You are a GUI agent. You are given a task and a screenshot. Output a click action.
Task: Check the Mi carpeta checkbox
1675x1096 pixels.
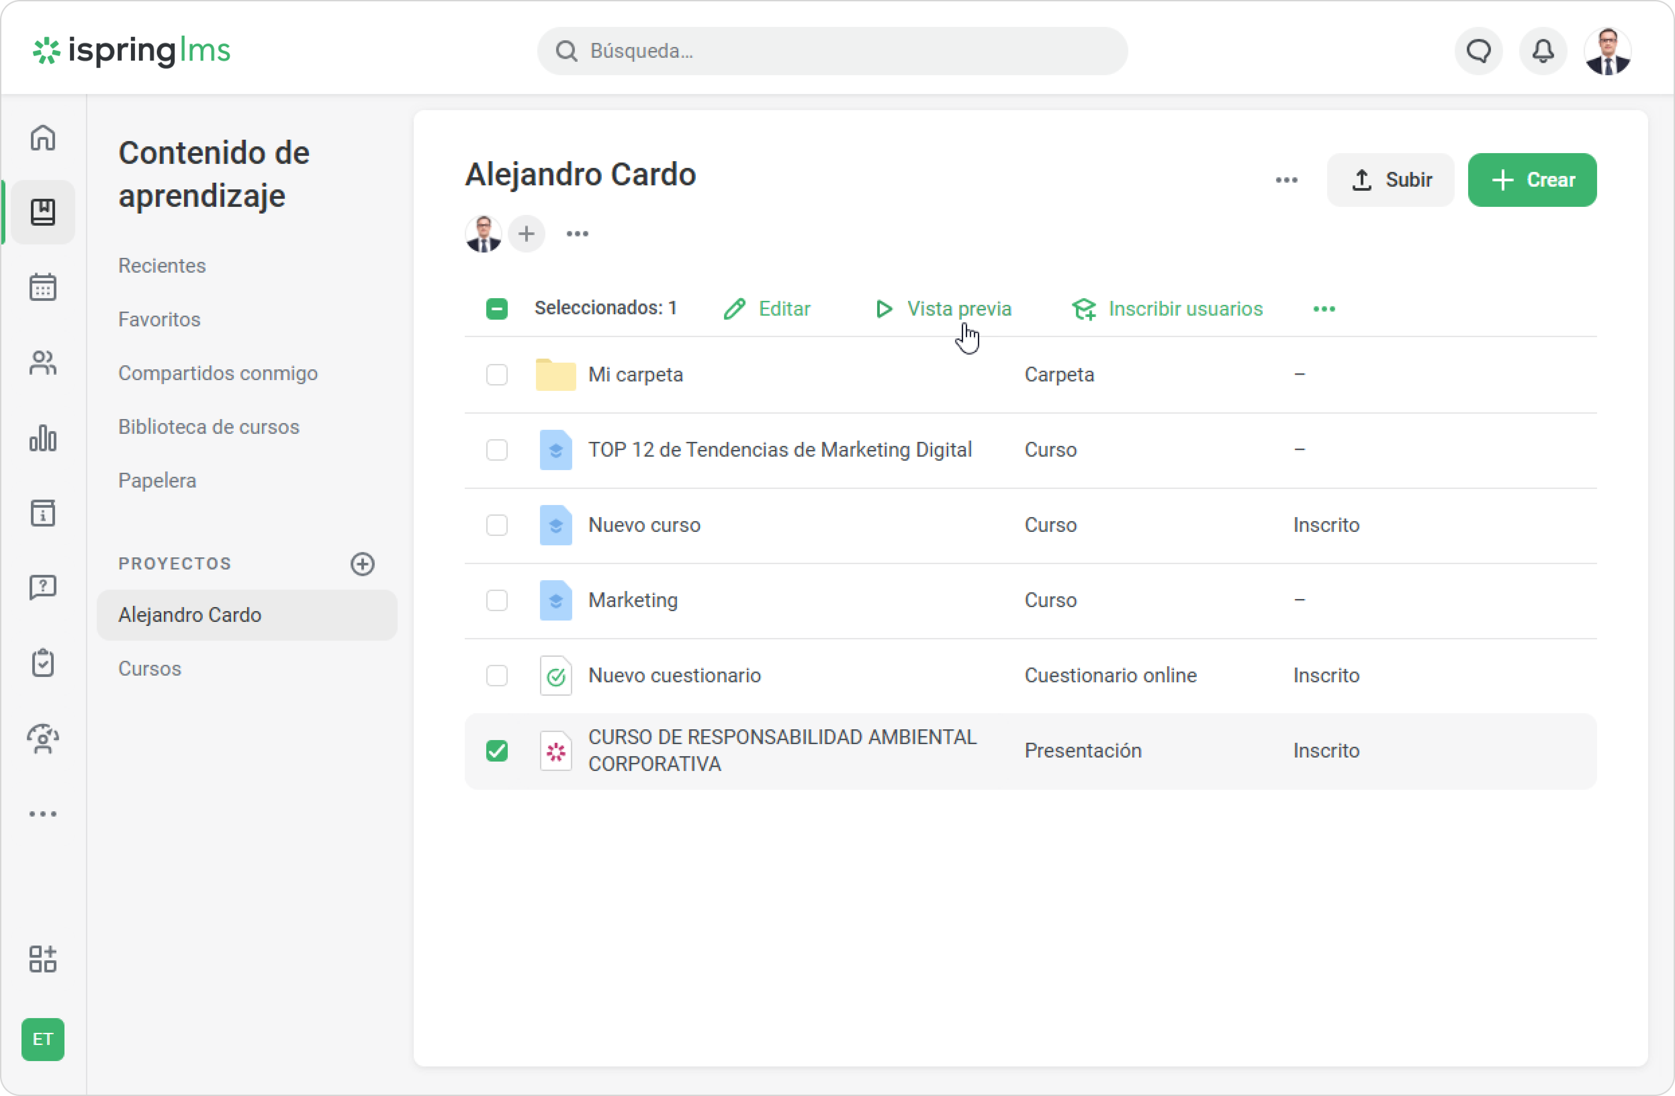coord(497,374)
